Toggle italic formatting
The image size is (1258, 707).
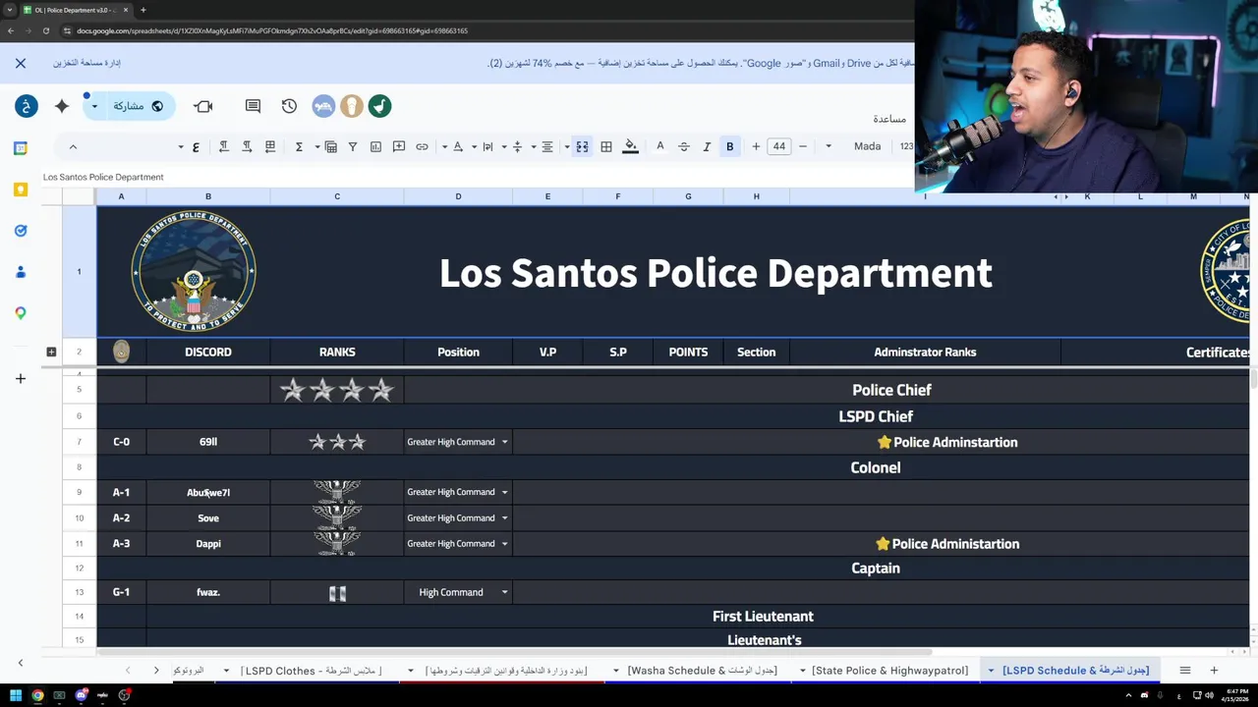click(x=707, y=146)
